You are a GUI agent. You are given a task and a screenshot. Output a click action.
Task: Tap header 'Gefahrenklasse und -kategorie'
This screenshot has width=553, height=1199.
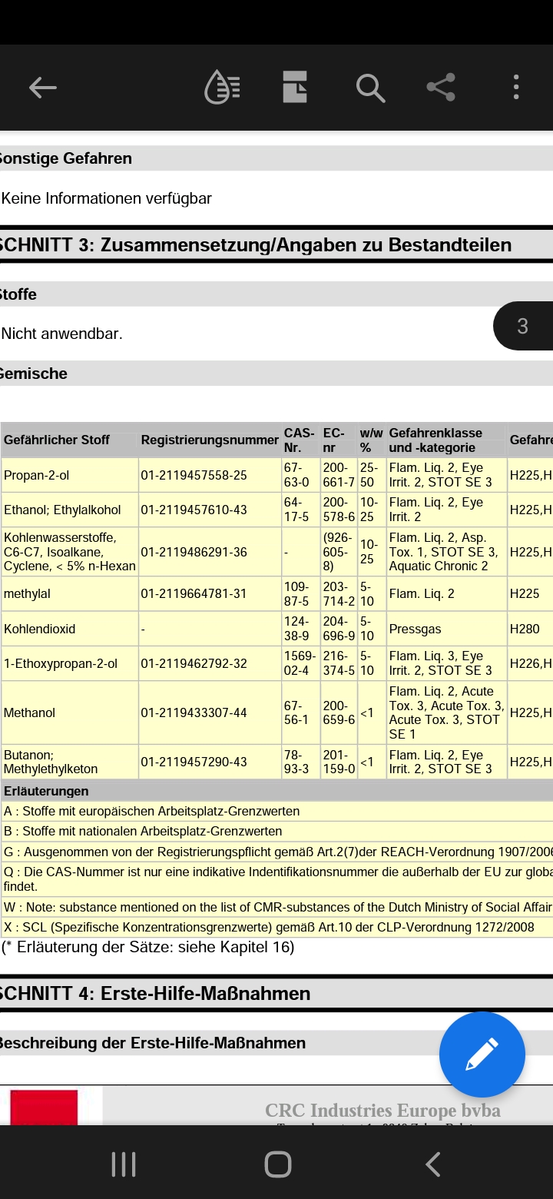(x=435, y=440)
